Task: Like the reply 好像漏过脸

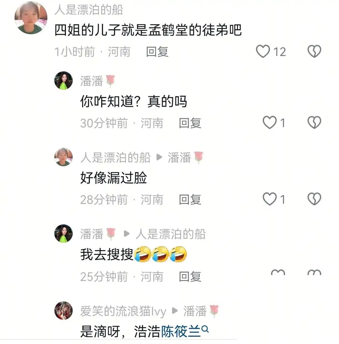Action: (x=270, y=199)
